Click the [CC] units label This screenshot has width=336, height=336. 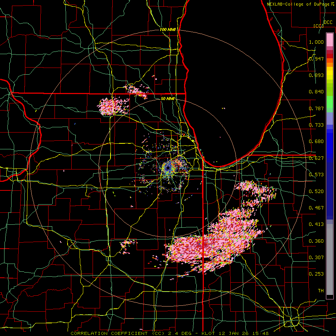coord(318,26)
